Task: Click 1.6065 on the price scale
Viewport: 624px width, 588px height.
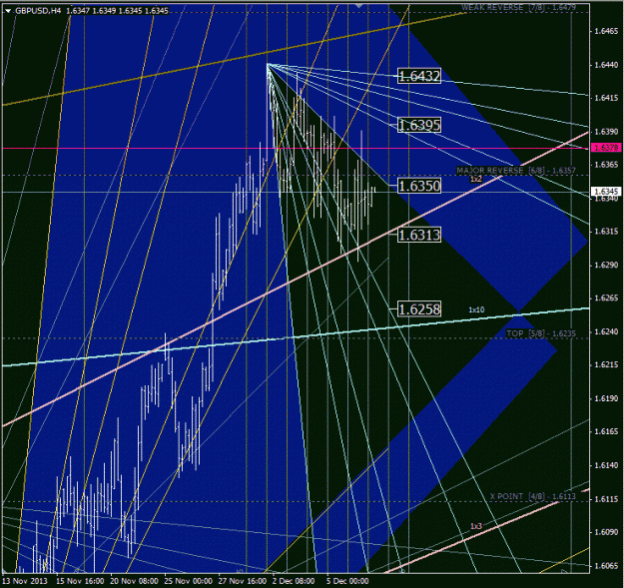Action: point(606,565)
